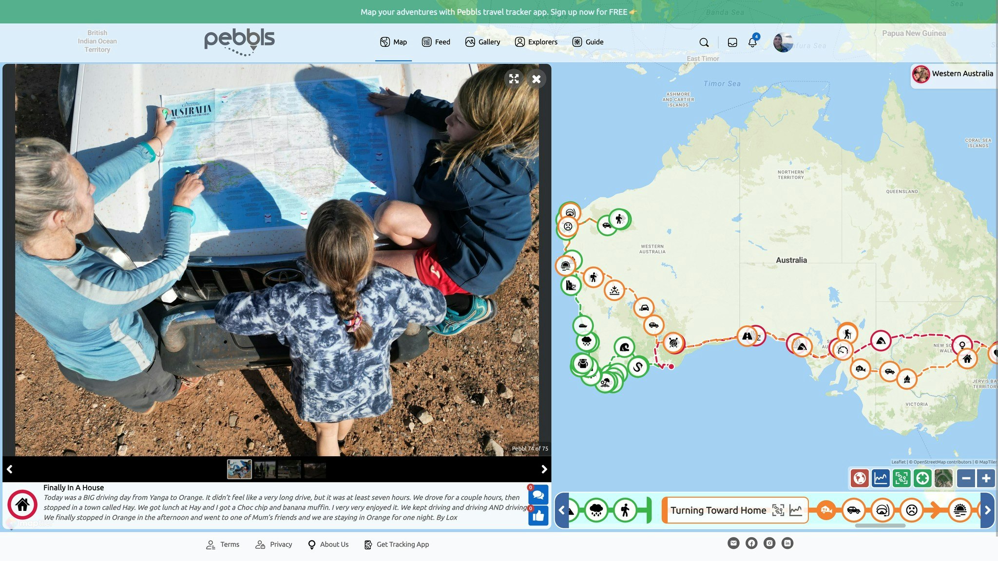Click the campfire pin on the map
This screenshot has height=561, width=998.
[x=907, y=379]
